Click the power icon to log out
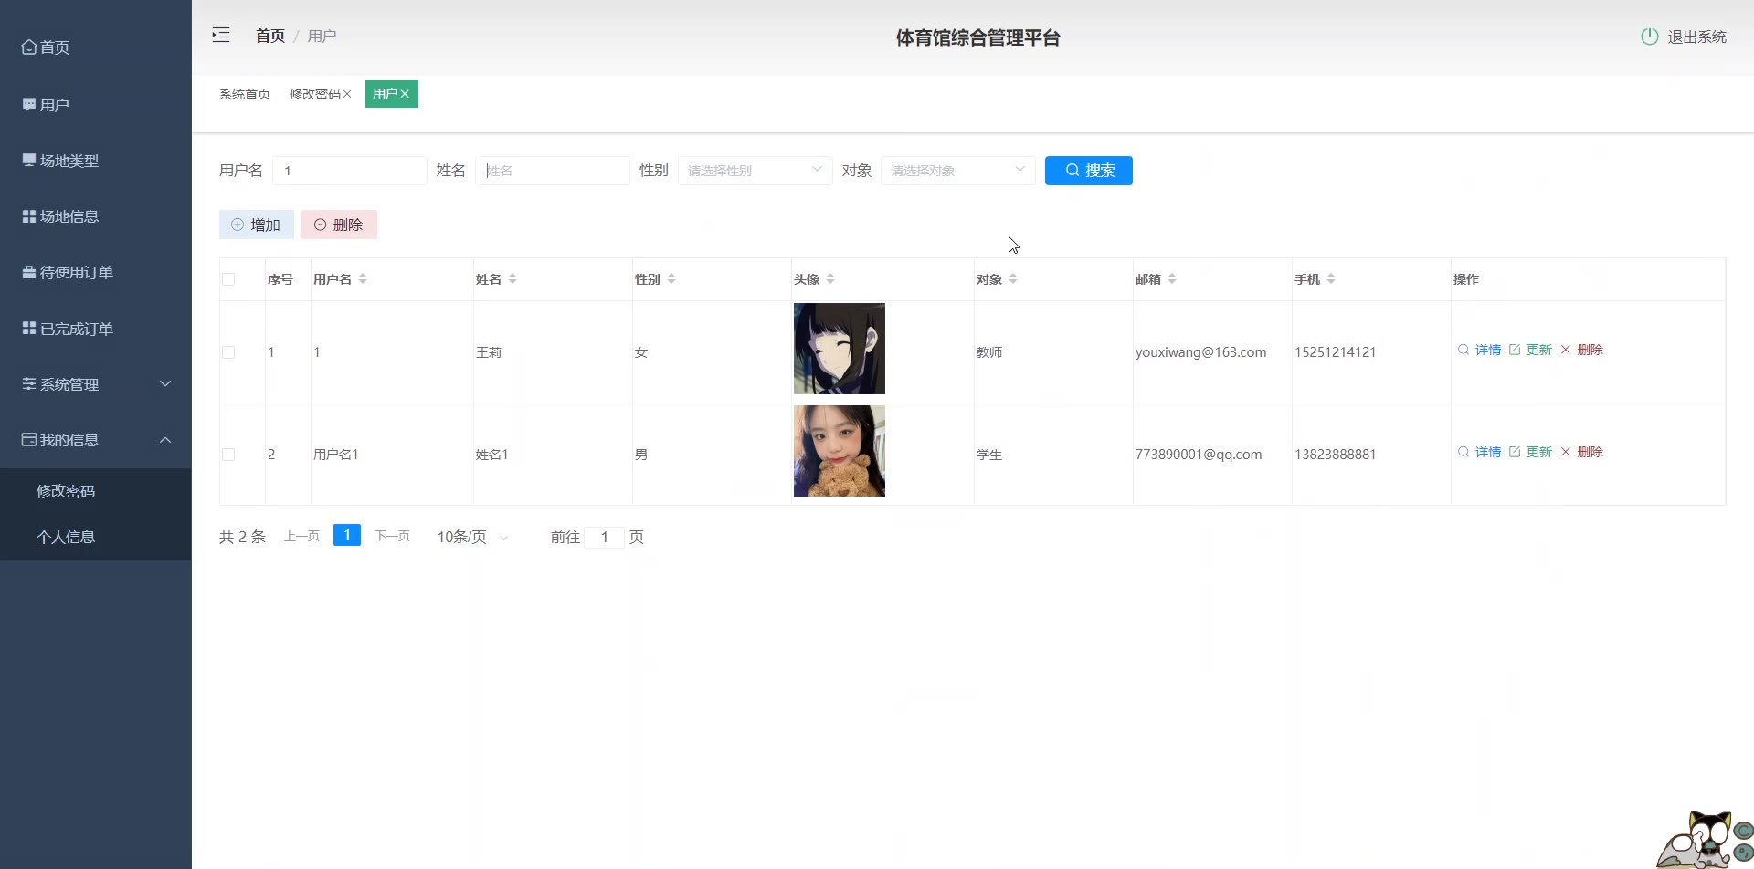This screenshot has width=1754, height=869. click(1649, 37)
